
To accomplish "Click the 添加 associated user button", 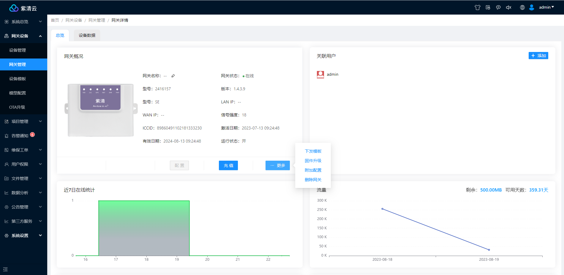I will [x=538, y=56].
